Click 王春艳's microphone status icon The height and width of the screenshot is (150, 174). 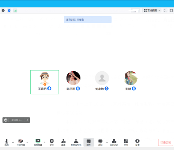point(49,88)
